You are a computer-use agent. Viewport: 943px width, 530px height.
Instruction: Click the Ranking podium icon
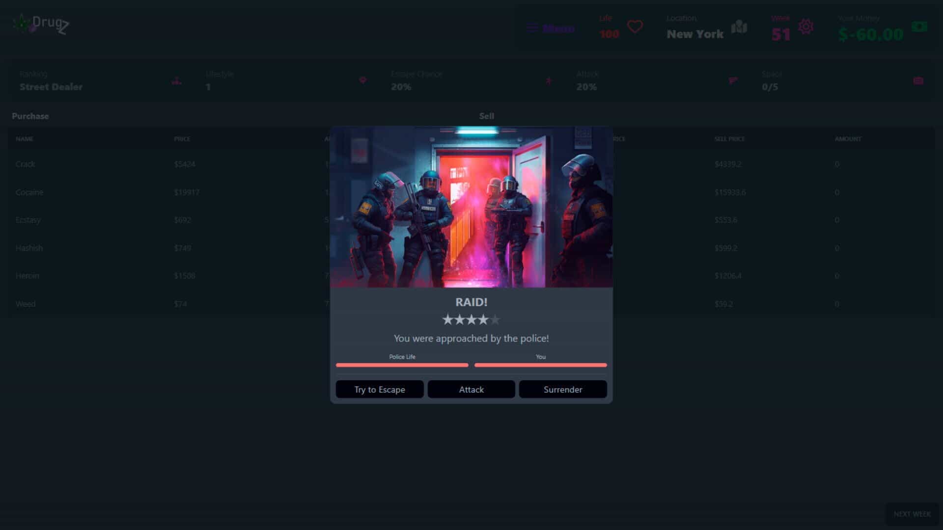click(177, 81)
